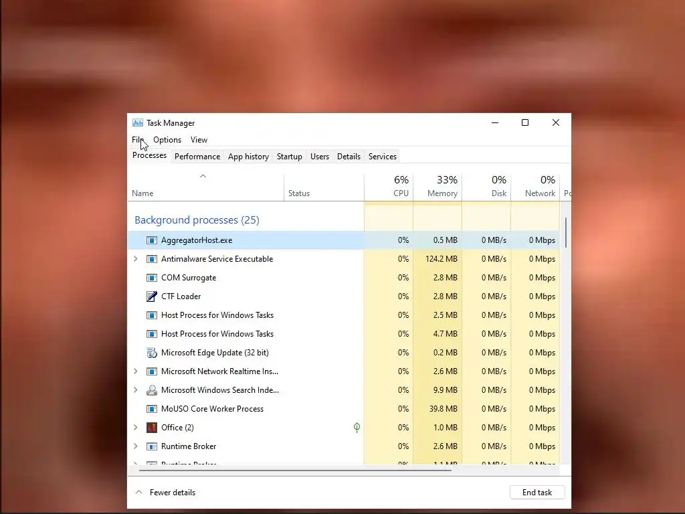The image size is (685, 514).
Task: Expand the Office (2) process group
Action: click(135, 428)
